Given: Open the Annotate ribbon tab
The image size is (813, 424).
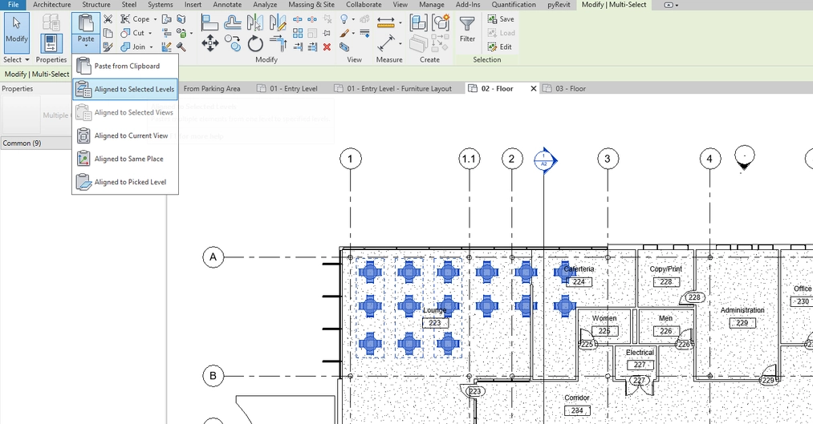Looking at the screenshot, I should [x=227, y=5].
